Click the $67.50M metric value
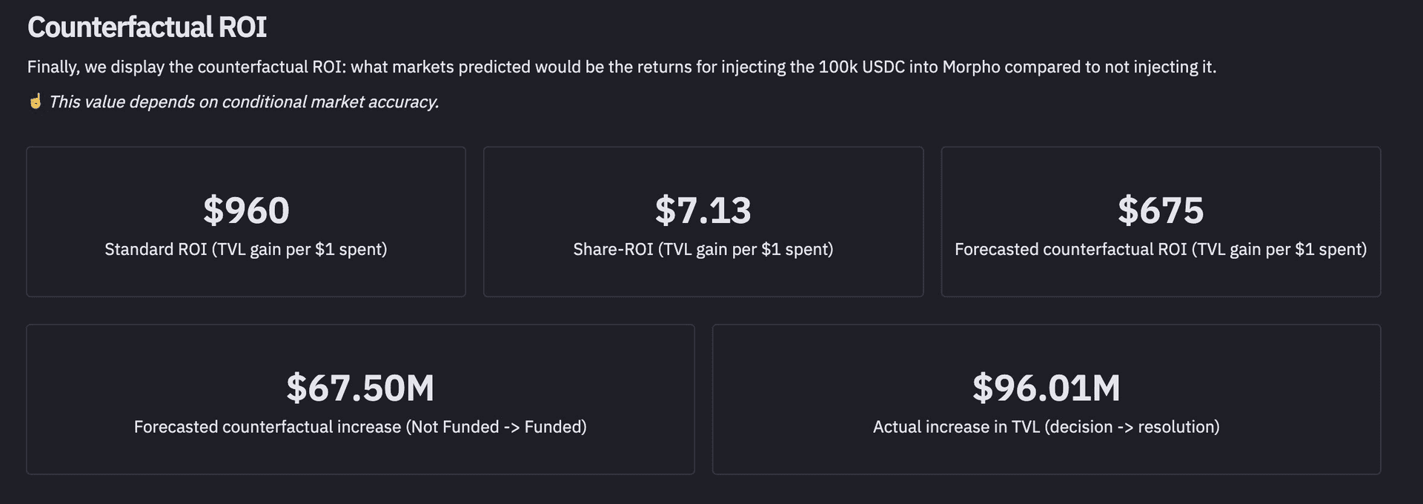This screenshot has width=1423, height=504. click(360, 388)
